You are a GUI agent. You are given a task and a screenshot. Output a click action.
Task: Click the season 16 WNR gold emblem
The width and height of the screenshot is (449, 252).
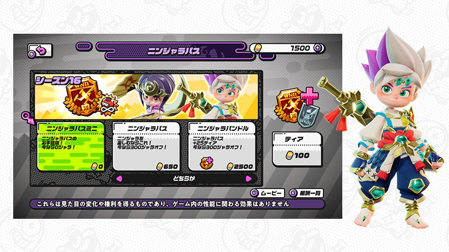pyautogui.click(x=83, y=96)
